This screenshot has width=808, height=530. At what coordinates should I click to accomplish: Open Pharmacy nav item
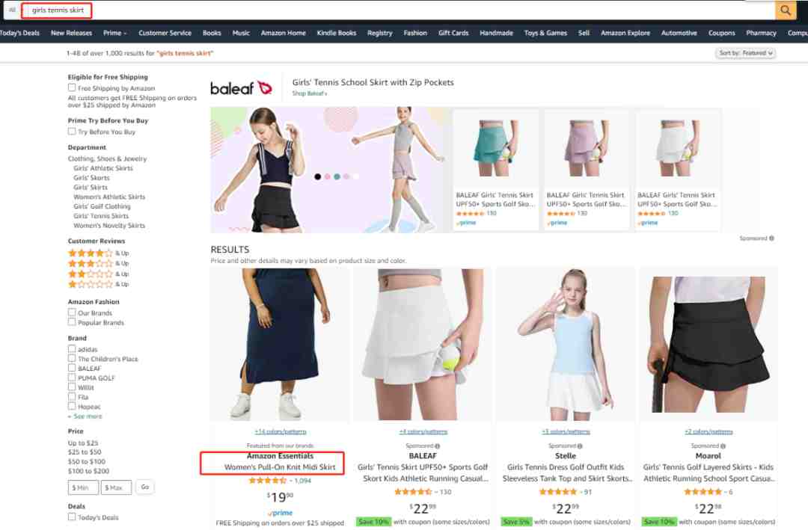point(761,33)
